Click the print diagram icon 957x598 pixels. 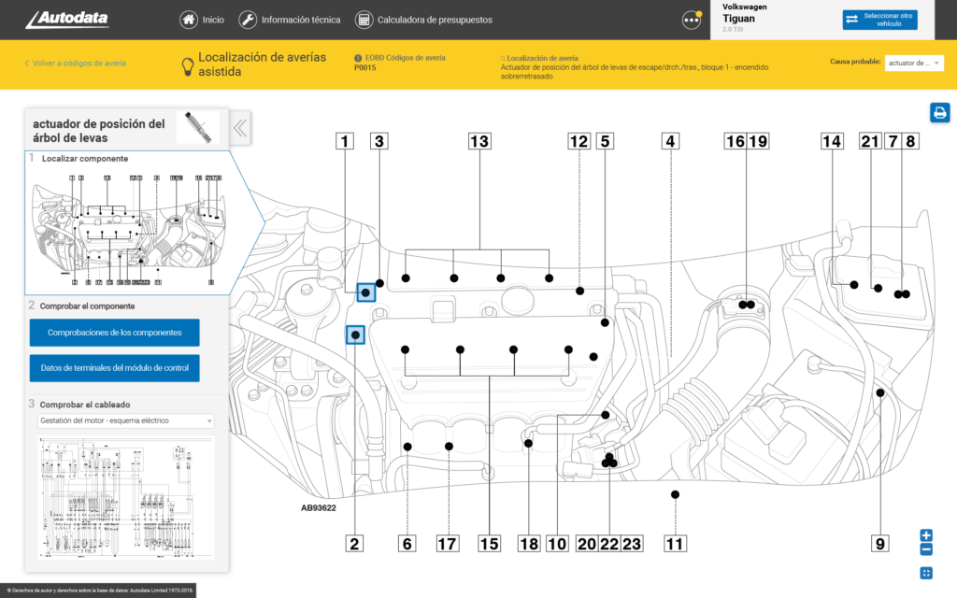click(x=938, y=113)
